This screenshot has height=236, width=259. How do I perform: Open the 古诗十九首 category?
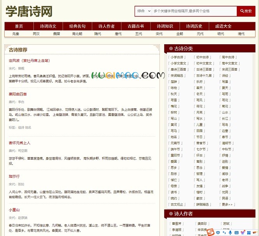click(x=204, y=76)
